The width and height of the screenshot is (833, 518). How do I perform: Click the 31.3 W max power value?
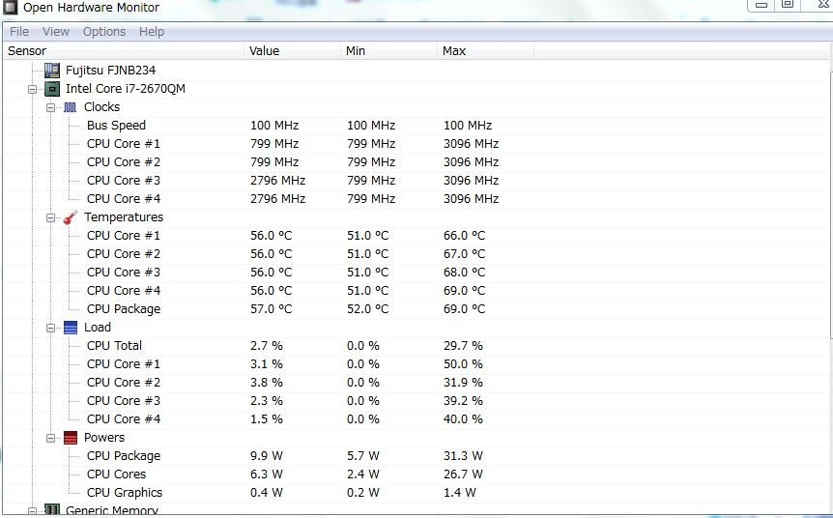coord(463,456)
